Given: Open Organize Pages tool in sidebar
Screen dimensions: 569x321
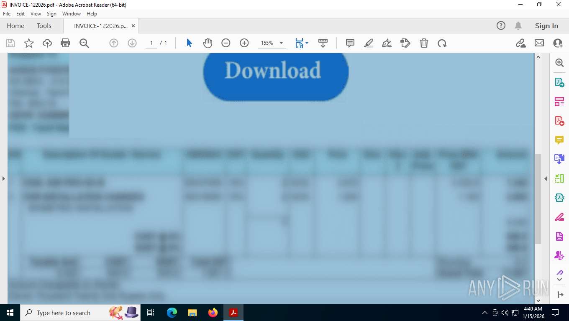Looking at the screenshot, I should pyautogui.click(x=559, y=102).
